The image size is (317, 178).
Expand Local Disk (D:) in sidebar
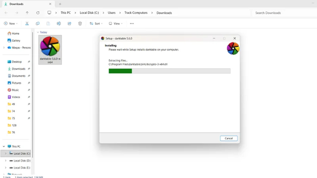coord(6,161)
